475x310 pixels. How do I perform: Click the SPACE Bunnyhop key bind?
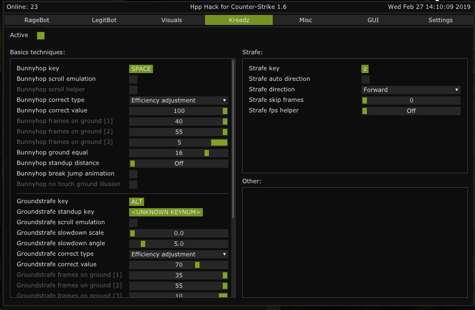click(x=141, y=69)
